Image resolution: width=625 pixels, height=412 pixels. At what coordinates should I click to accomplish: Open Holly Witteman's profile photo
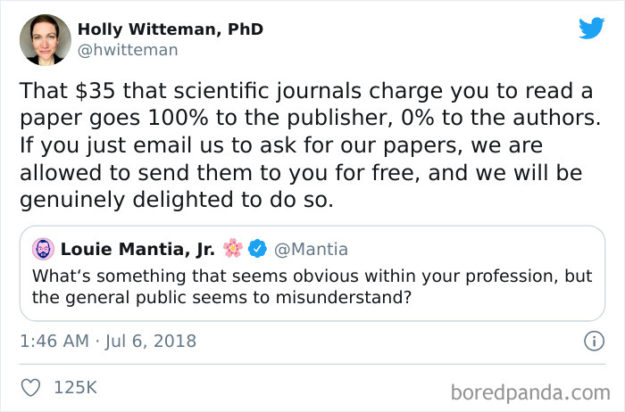44,39
